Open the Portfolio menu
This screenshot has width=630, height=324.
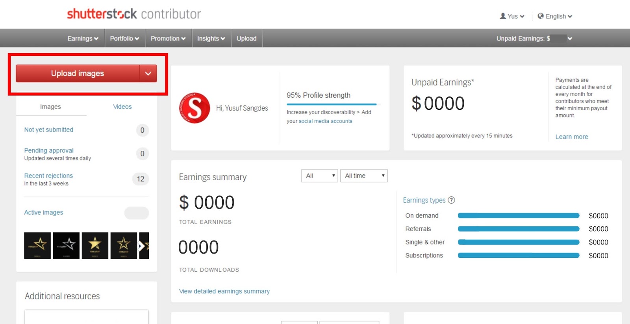tap(124, 39)
